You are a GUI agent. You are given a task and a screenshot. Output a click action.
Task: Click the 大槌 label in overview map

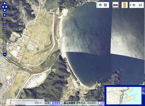point(121,91)
